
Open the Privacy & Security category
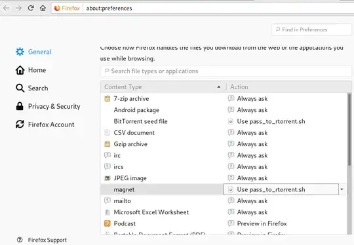click(x=48, y=106)
